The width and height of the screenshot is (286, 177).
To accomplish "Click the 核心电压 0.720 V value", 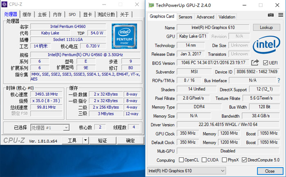I will point(93,46).
